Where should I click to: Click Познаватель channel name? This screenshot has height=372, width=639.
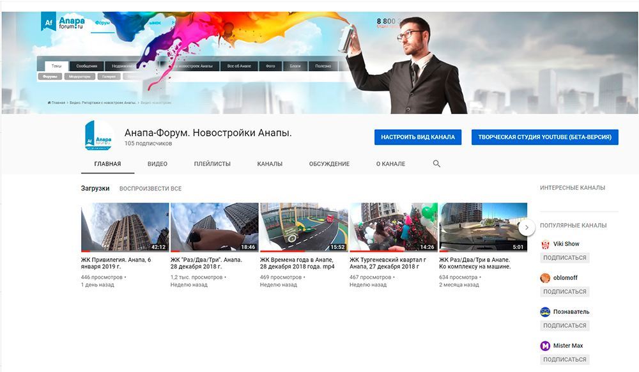(x=571, y=312)
